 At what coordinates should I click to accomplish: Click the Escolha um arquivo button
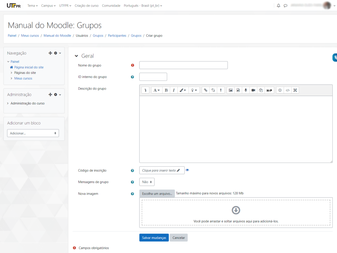click(x=157, y=194)
